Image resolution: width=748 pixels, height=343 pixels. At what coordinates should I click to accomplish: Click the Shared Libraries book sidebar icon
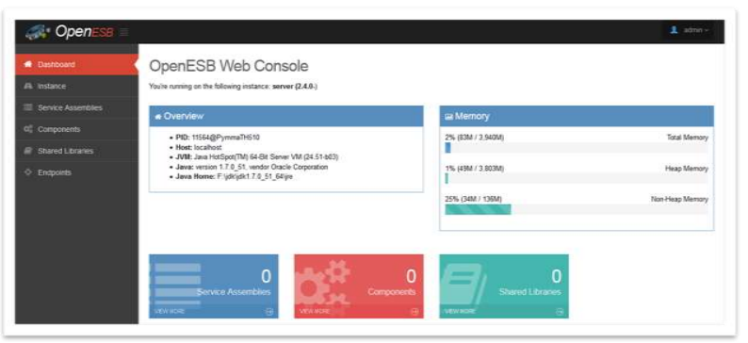tap(27, 151)
